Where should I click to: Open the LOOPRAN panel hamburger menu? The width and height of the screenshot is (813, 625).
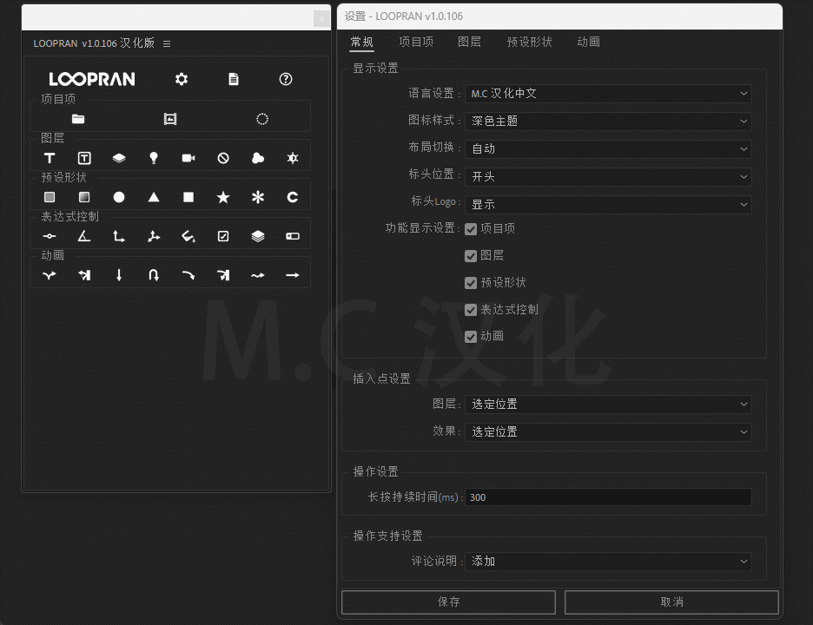(167, 43)
